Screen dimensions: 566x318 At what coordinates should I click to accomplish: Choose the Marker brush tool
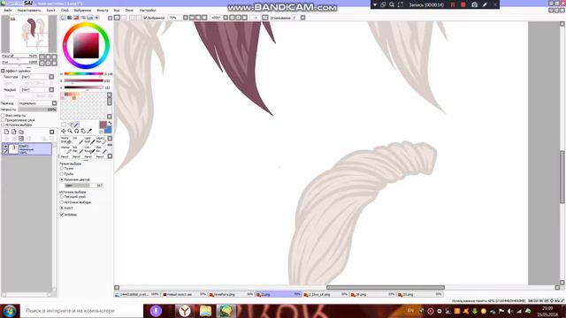point(65,149)
